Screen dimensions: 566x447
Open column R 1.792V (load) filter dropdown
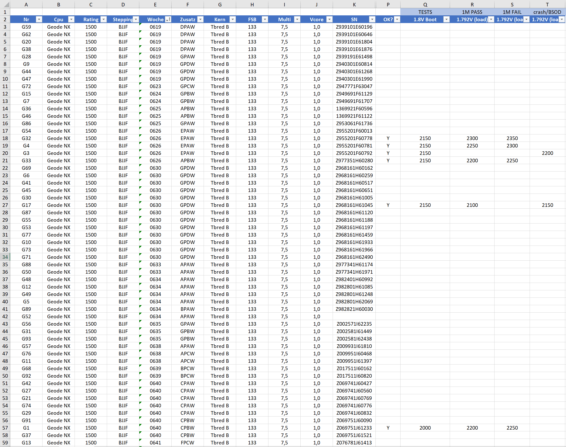(491, 19)
